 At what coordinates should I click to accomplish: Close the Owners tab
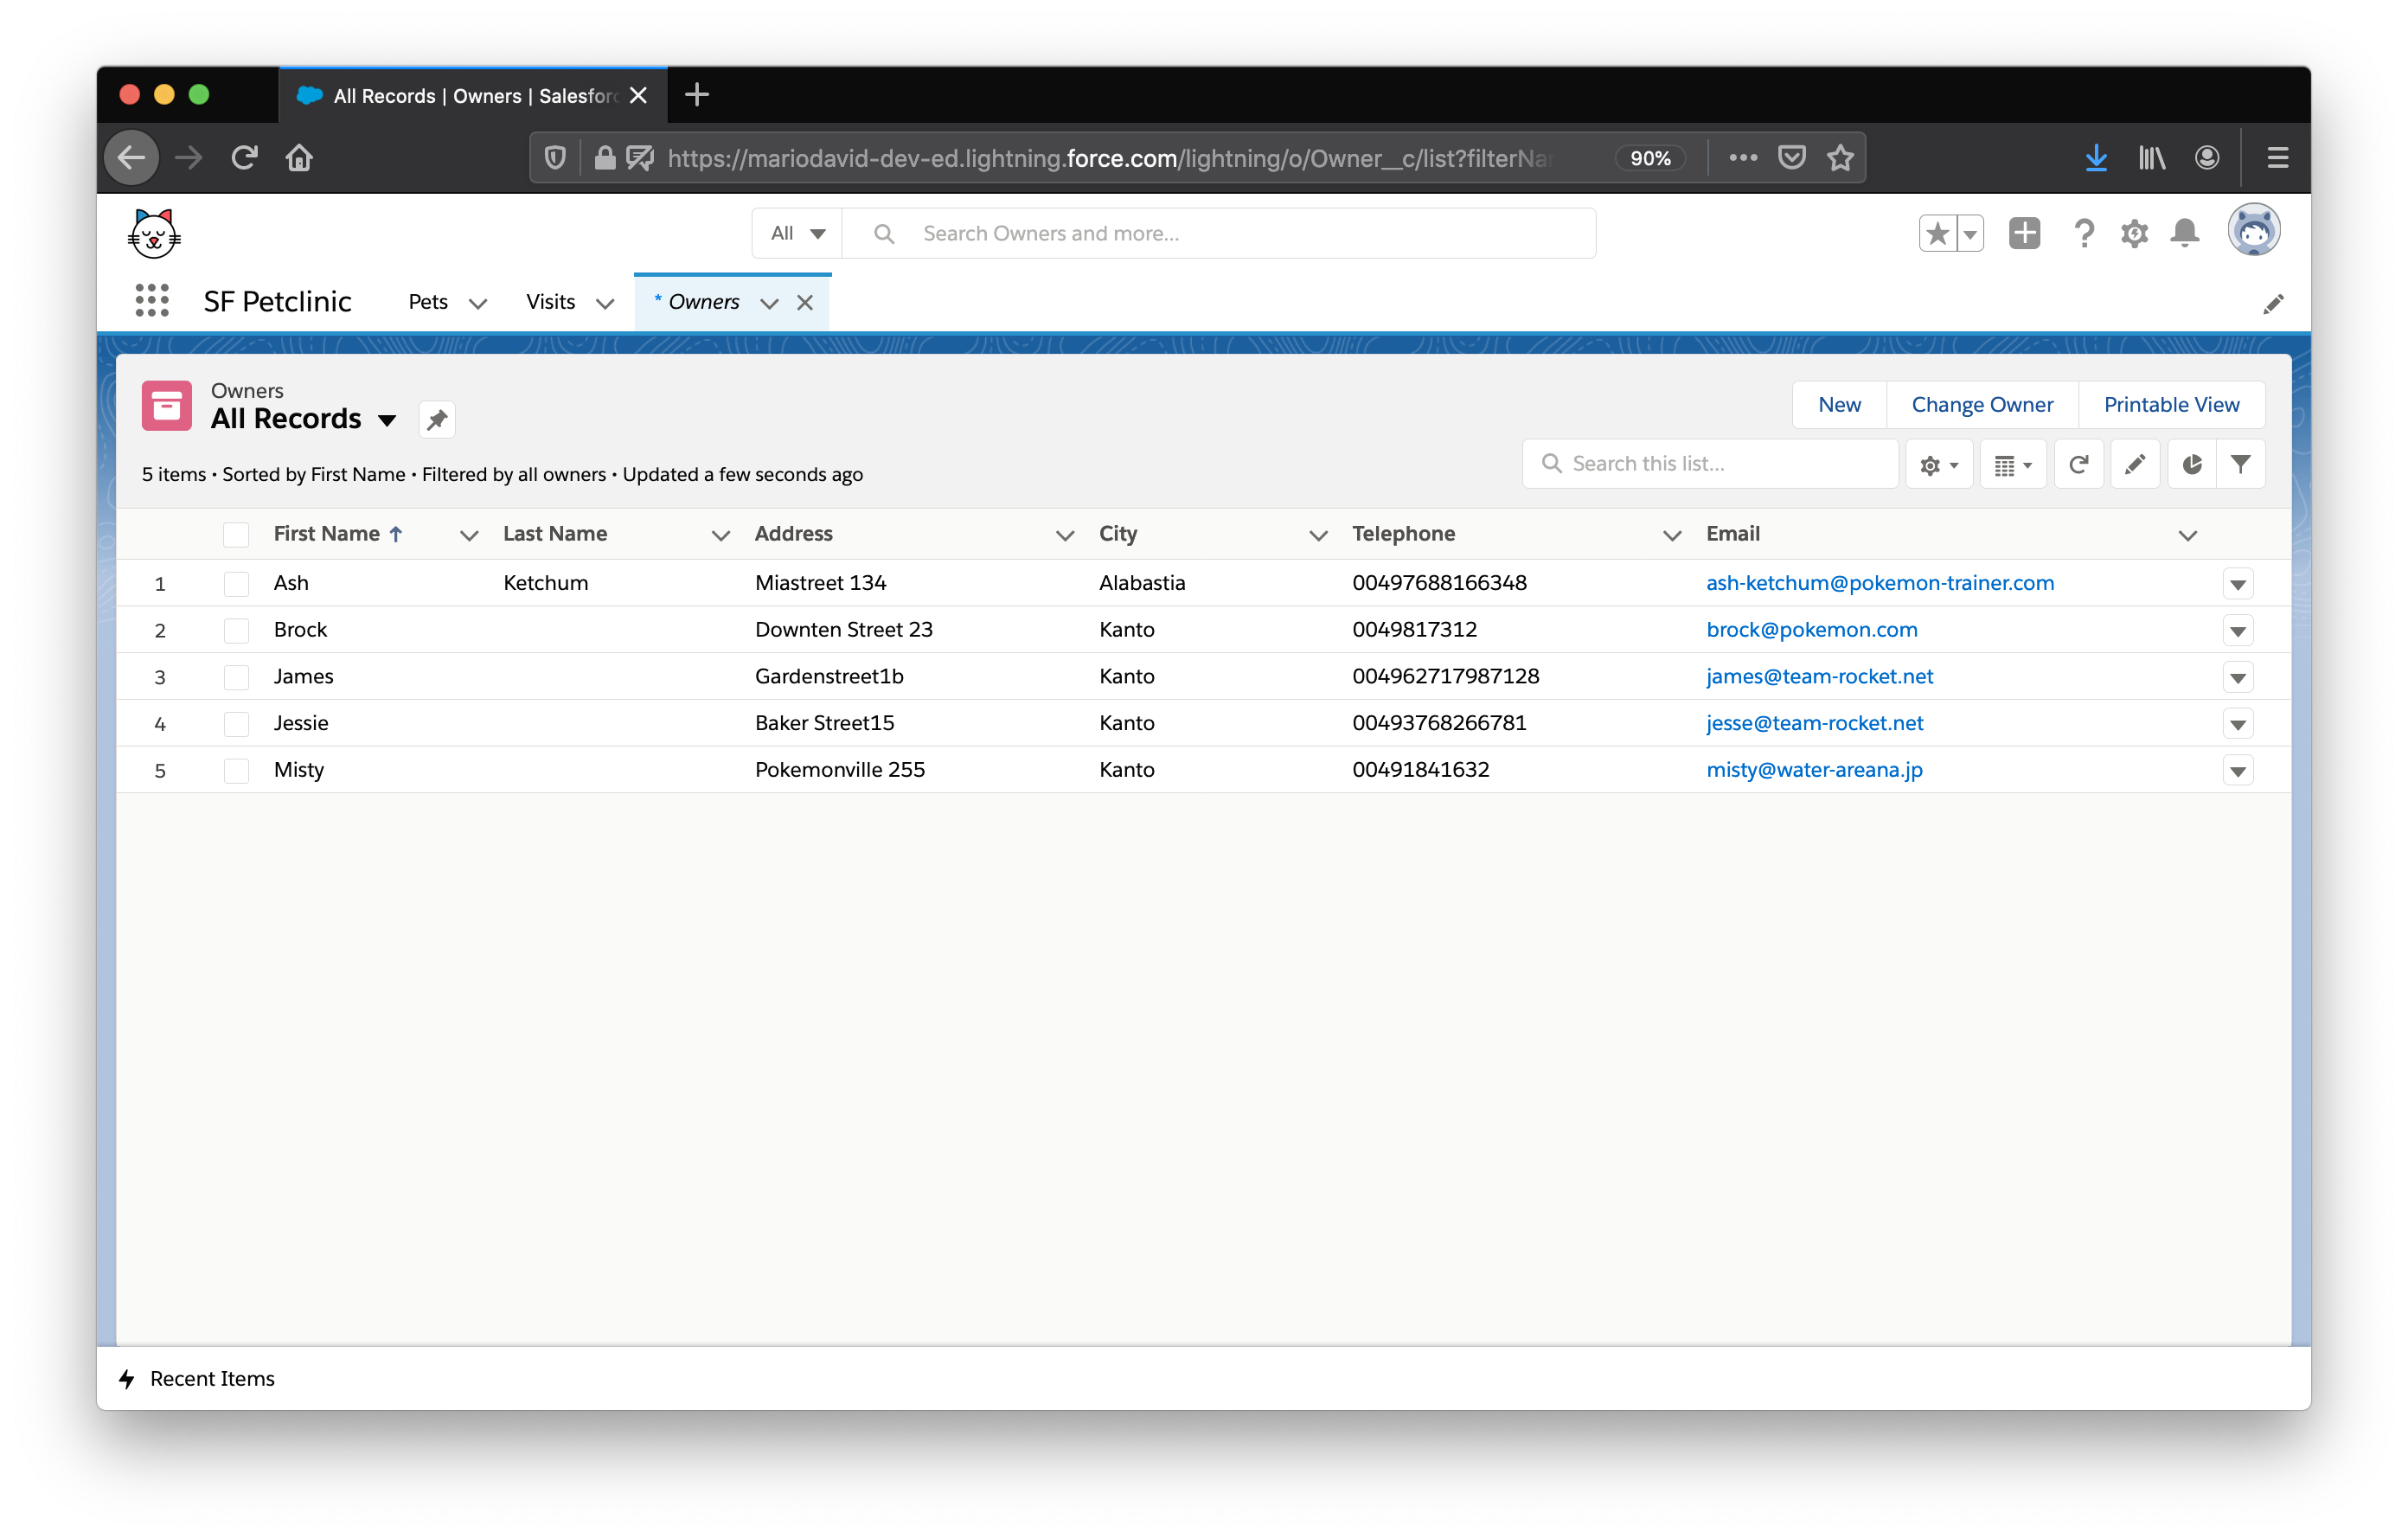click(x=805, y=302)
